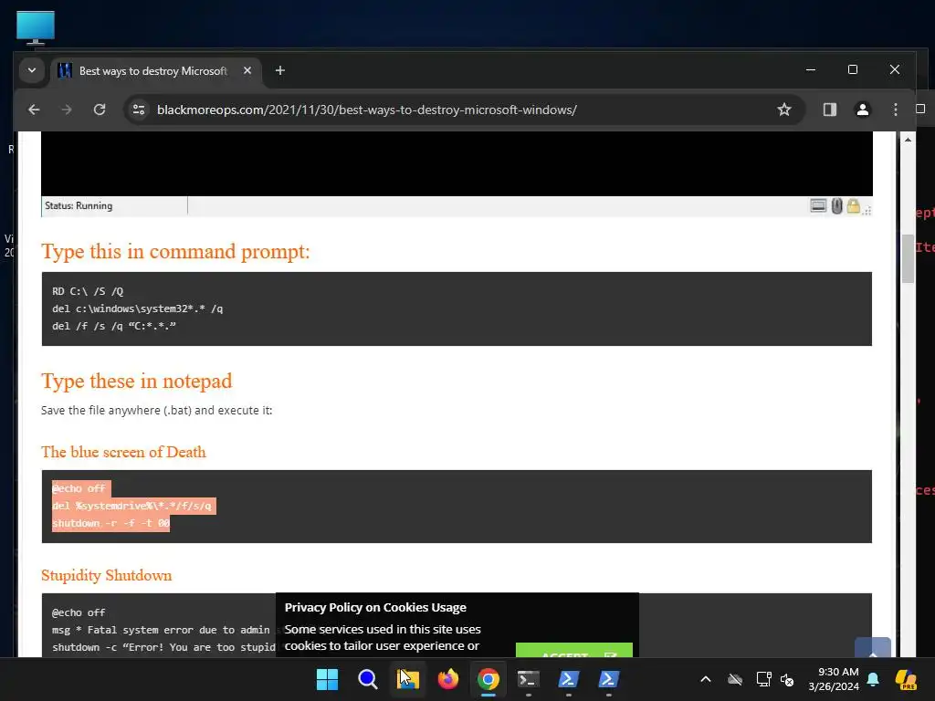Open Chrome three-dot menu

pos(895,110)
